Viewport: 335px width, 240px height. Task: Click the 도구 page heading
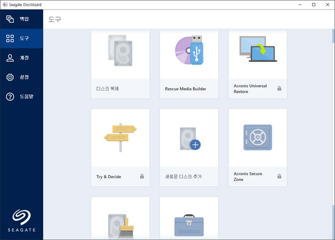coord(55,19)
